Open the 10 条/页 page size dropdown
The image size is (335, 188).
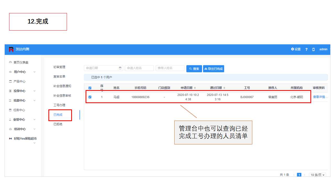tap(318, 175)
